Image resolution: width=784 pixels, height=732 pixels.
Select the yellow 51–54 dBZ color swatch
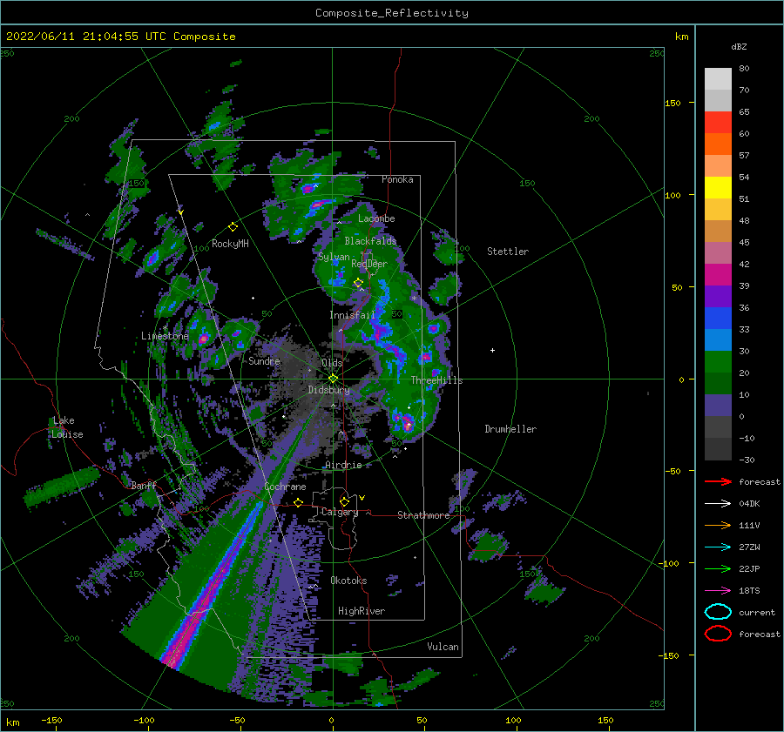coord(718,187)
